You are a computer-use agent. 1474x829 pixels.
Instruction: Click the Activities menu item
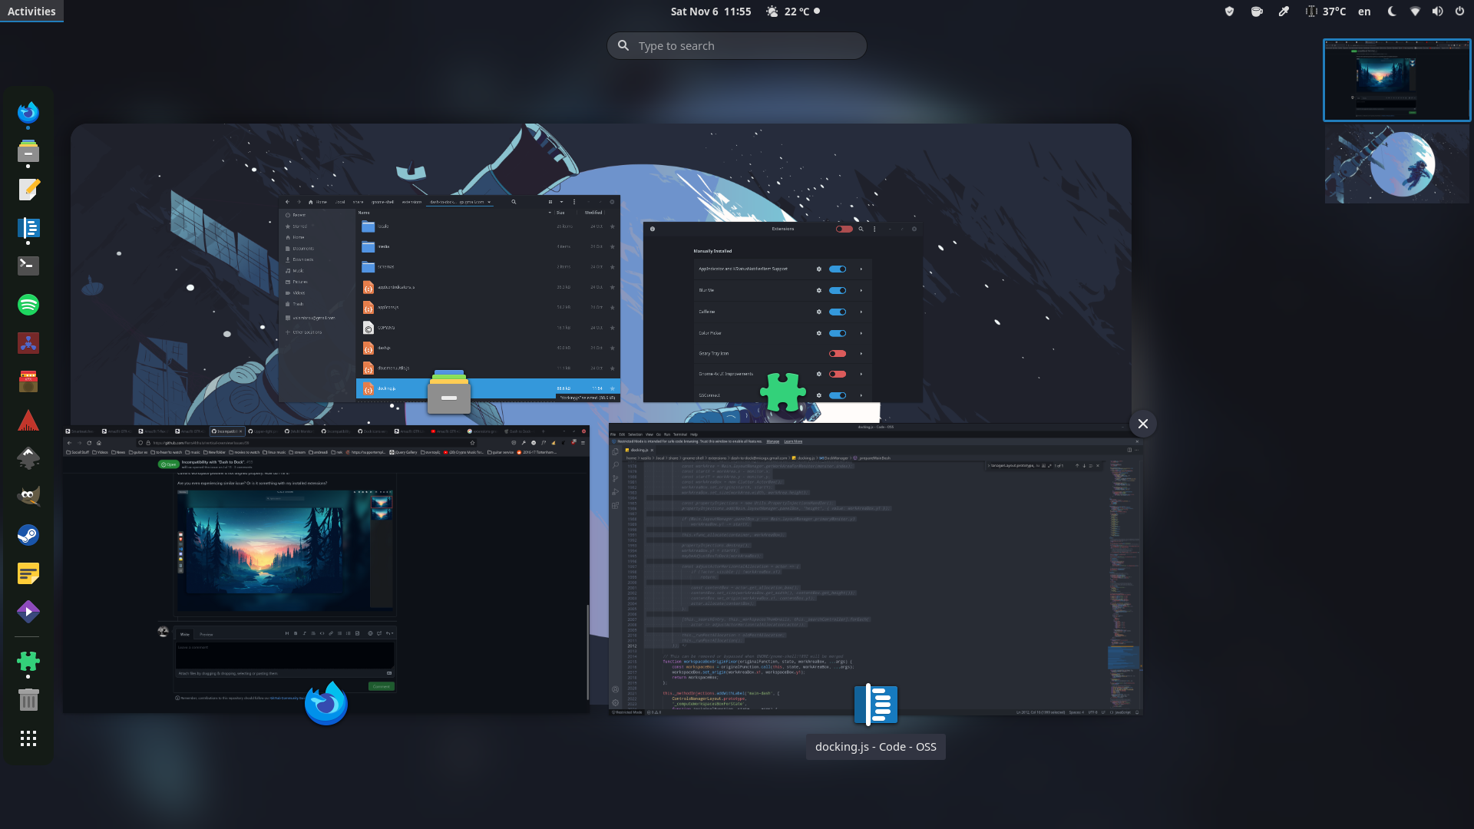click(x=31, y=12)
